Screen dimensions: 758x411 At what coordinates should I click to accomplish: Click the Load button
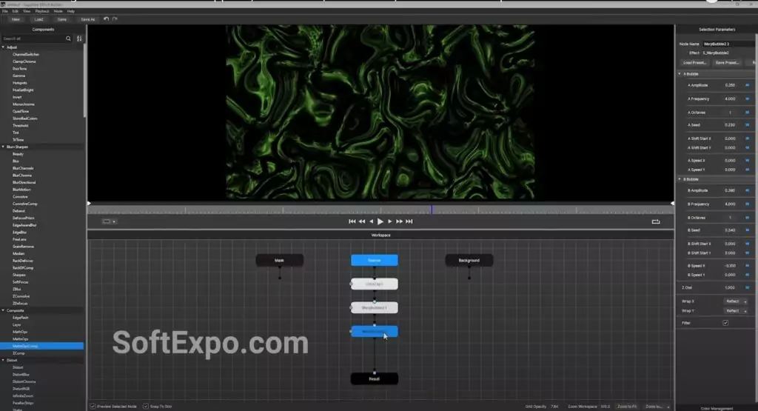pyautogui.click(x=38, y=19)
